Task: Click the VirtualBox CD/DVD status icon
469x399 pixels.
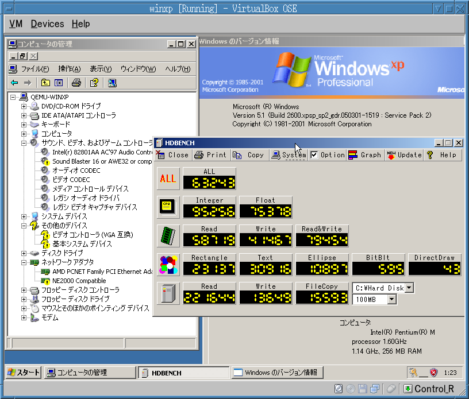Action: pos(351,389)
